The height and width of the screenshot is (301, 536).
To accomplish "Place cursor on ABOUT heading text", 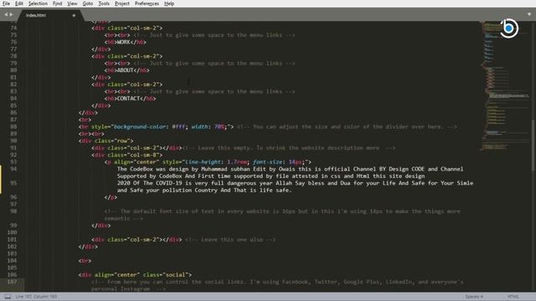I will click(125, 70).
